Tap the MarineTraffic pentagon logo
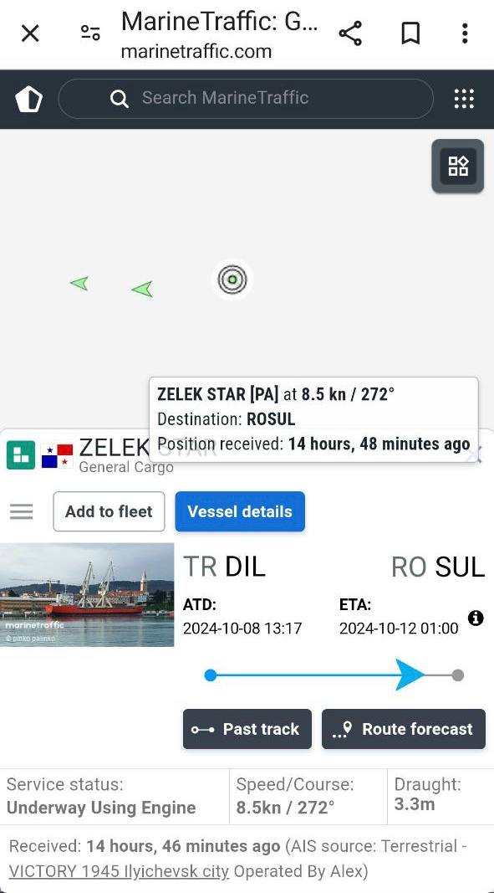 pos(28,99)
